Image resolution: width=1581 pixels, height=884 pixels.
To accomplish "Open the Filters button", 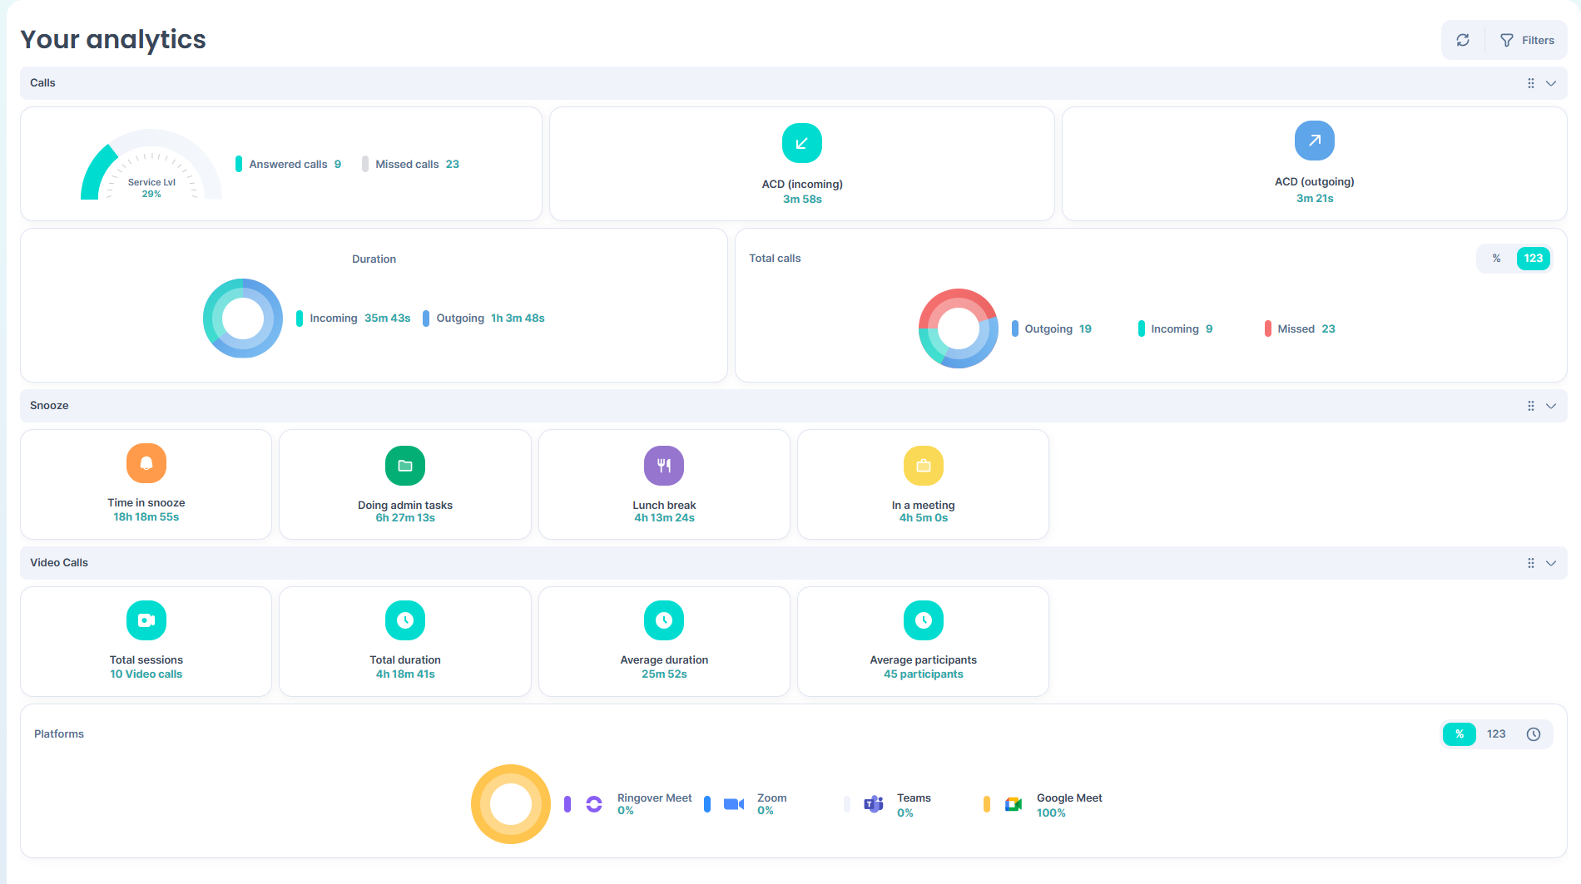I will [x=1527, y=40].
